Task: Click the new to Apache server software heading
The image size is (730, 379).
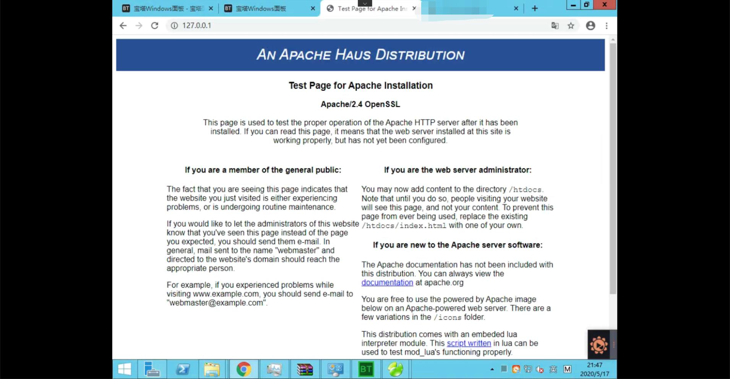Action: point(457,245)
